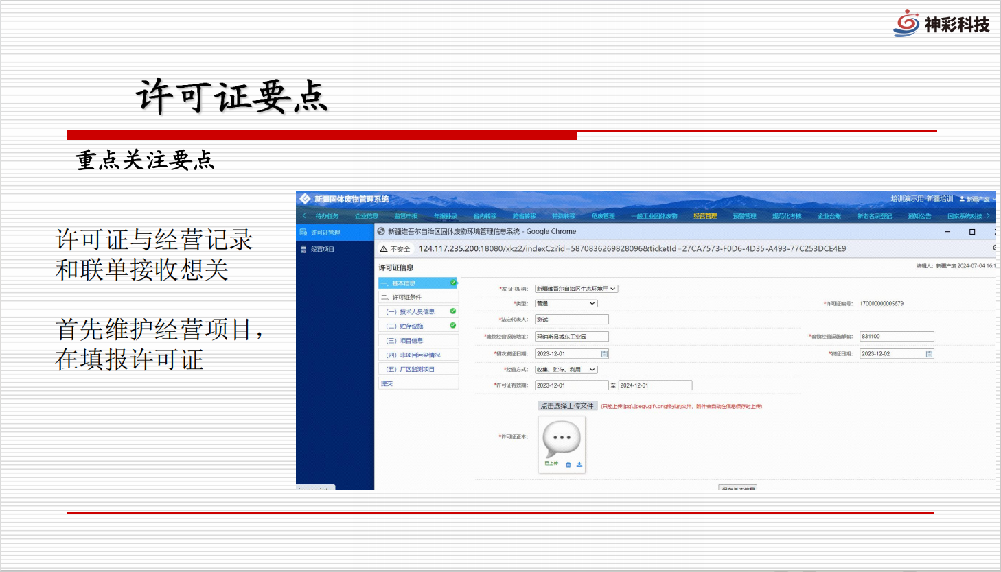Click the download icon under uploaded image
The width and height of the screenshot is (1001, 572).
[579, 465]
